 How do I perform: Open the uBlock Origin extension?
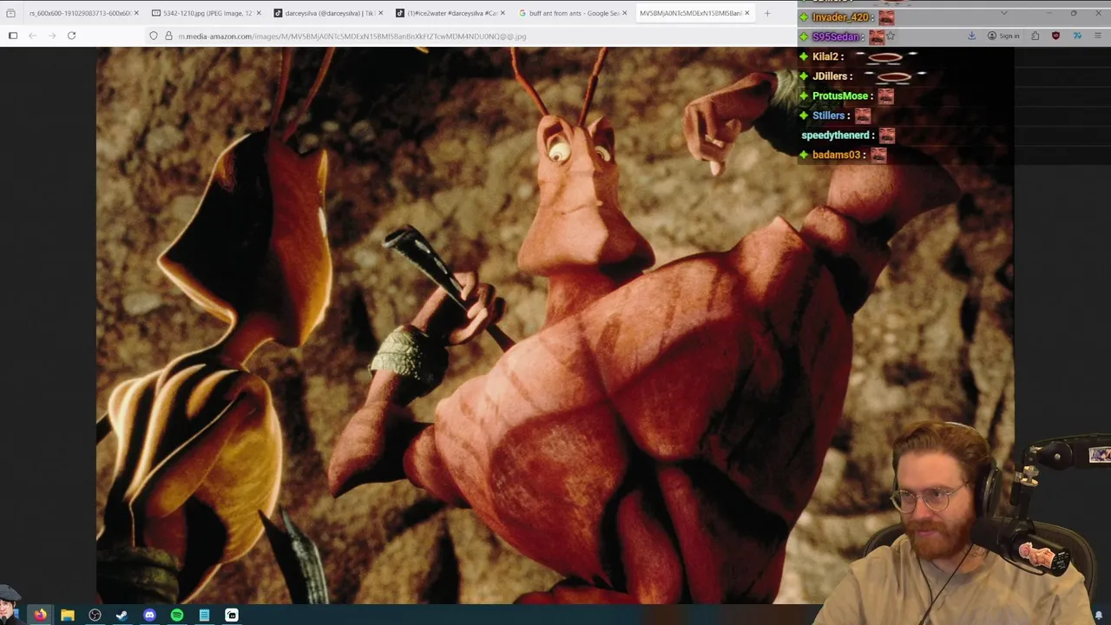tap(1055, 36)
